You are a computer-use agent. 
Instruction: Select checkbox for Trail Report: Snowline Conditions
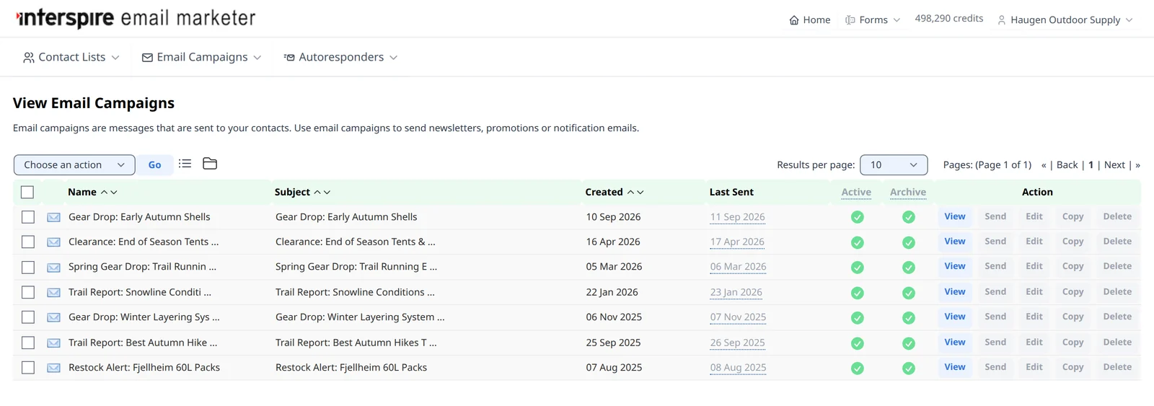pos(27,293)
